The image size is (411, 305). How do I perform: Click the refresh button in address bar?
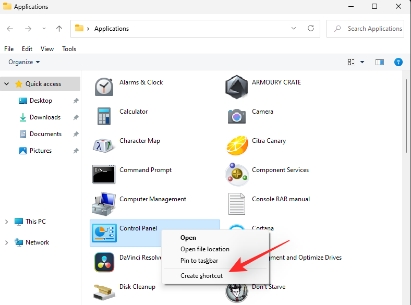[311, 29]
